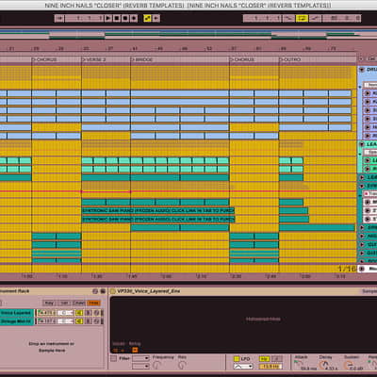Viewport: 377px width, 377px height.
Task: Hot-swap the Strings Mid-Hi chain preset
Action: (x=96, y=321)
